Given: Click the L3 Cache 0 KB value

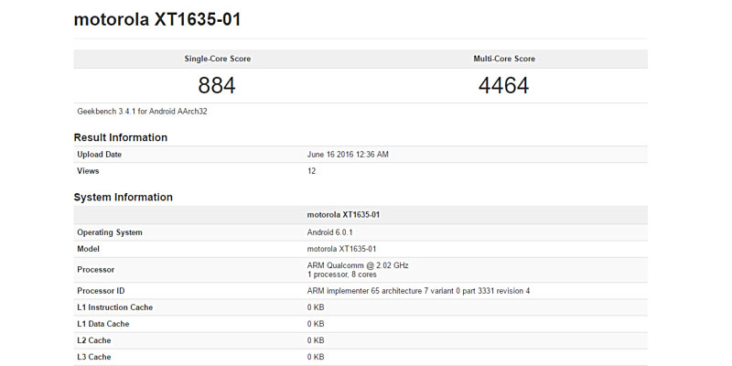Looking at the screenshot, I should pos(316,357).
